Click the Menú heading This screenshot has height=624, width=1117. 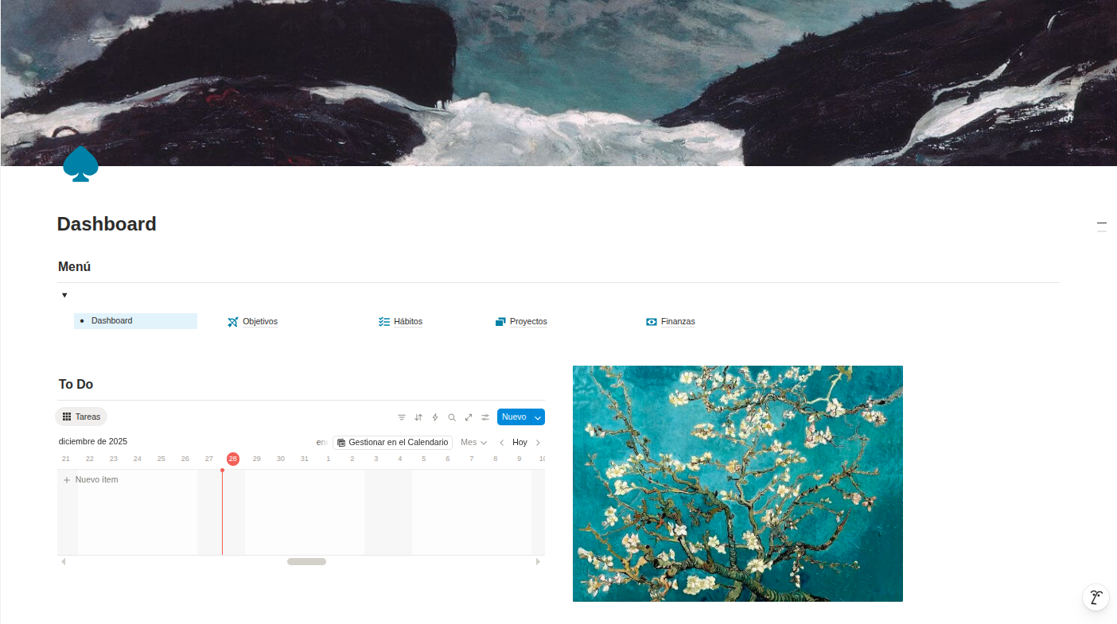(x=74, y=267)
